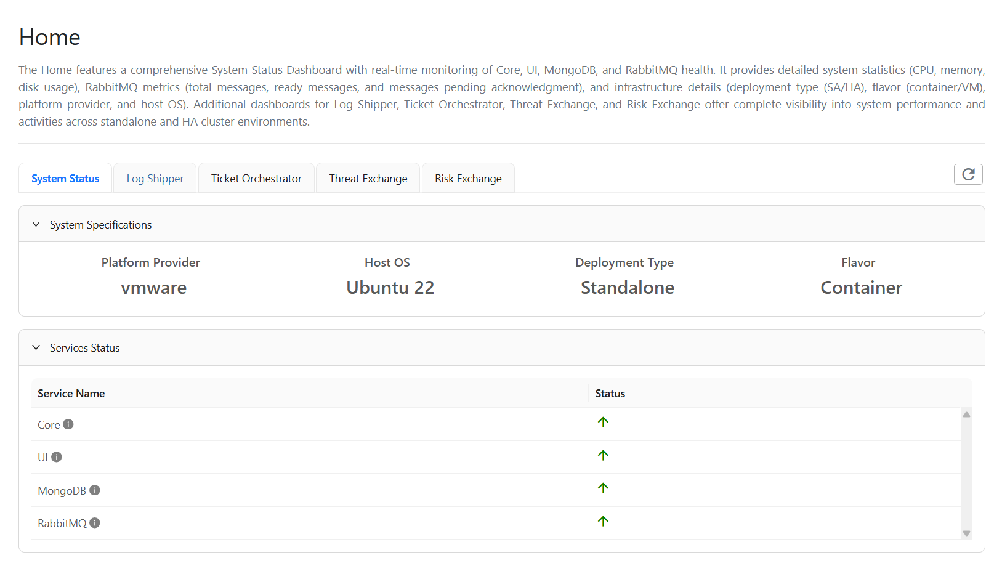This screenshot has height=563, width=1002.
Task: Click the Deployment Type label
Action: click(x=624, y=262)
